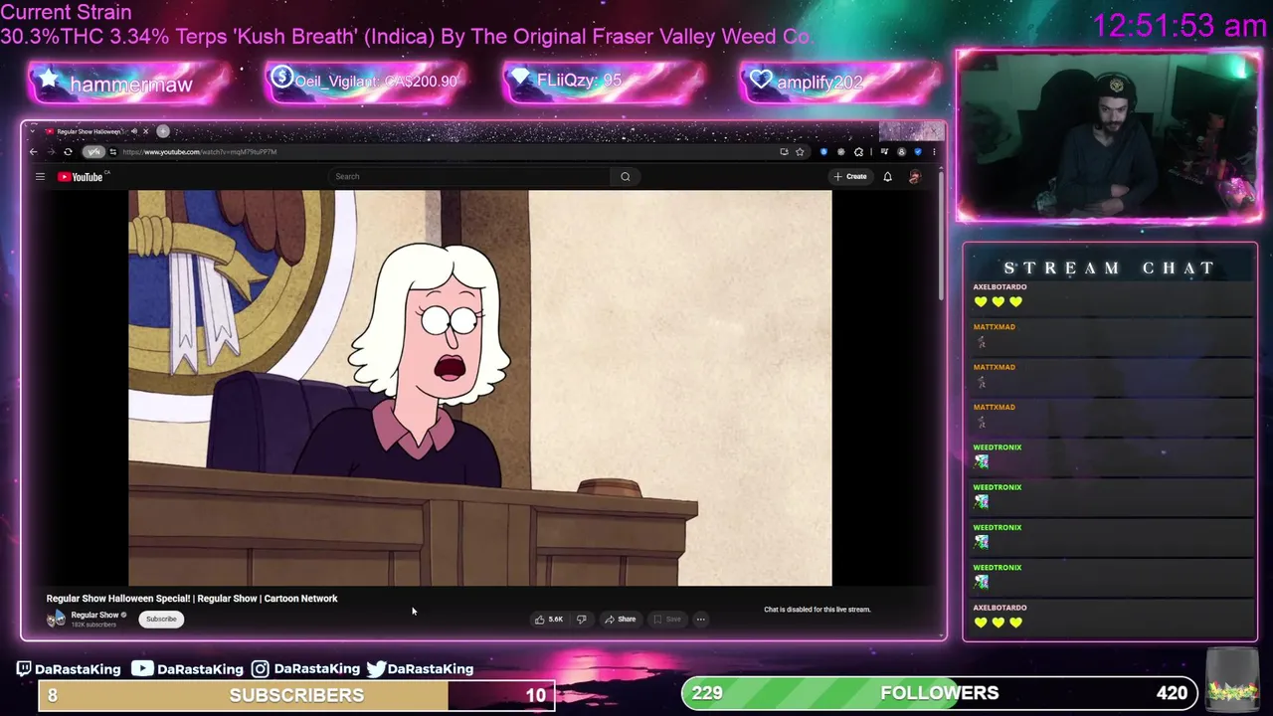1273x716 pixels.
Task: Click the YouTube DaRastaKing social icon
Action: [142, 668]
